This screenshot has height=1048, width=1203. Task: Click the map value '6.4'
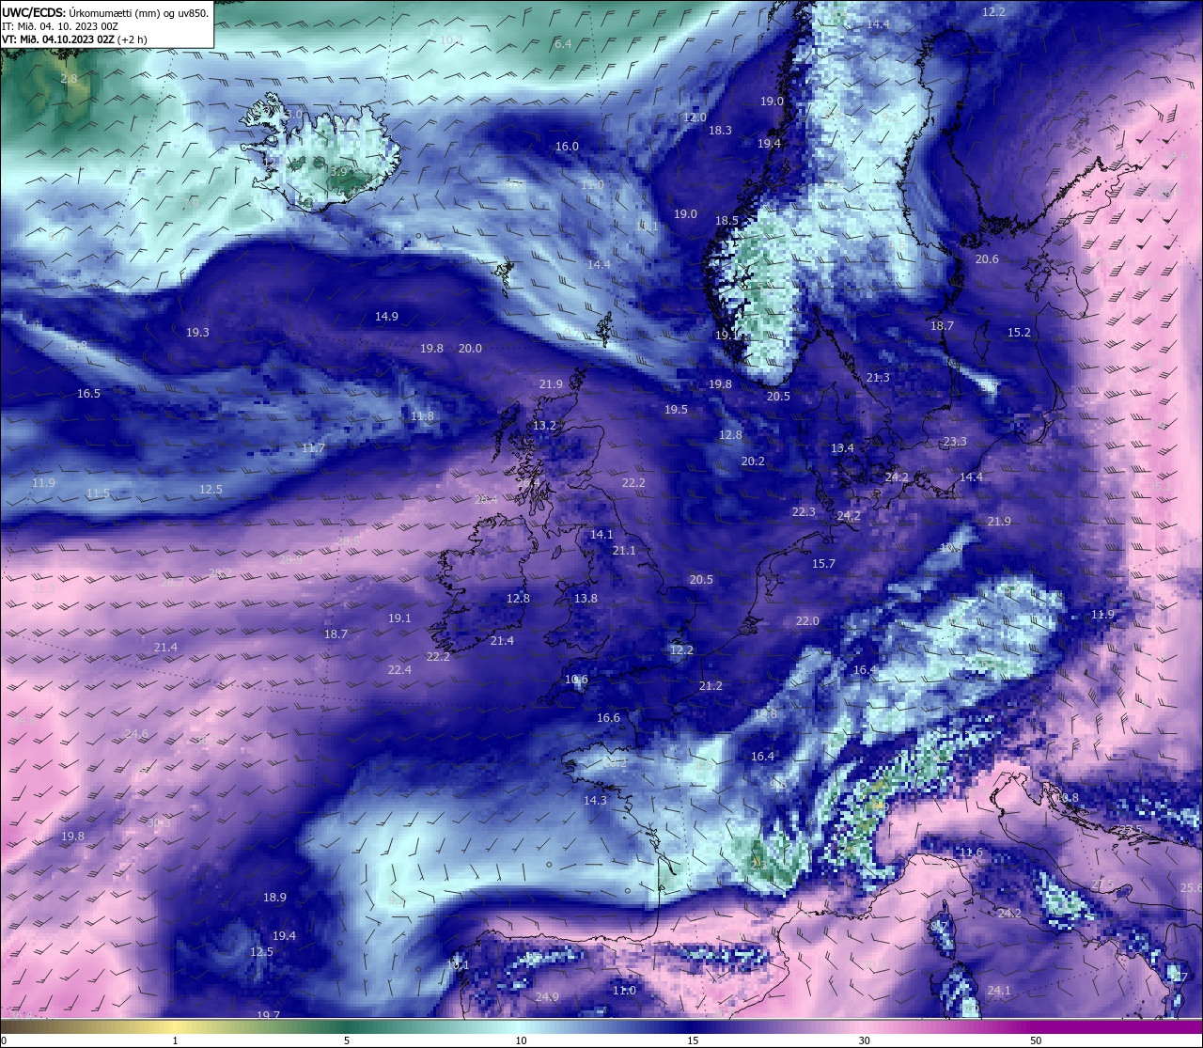(x=562, y=44)
